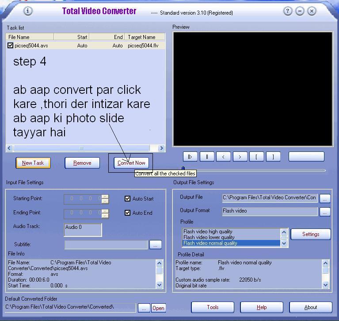Viewport: 339px width, 321px height.
Task: Select Flash video lower quality profile
Action: [x=231, y=237]
